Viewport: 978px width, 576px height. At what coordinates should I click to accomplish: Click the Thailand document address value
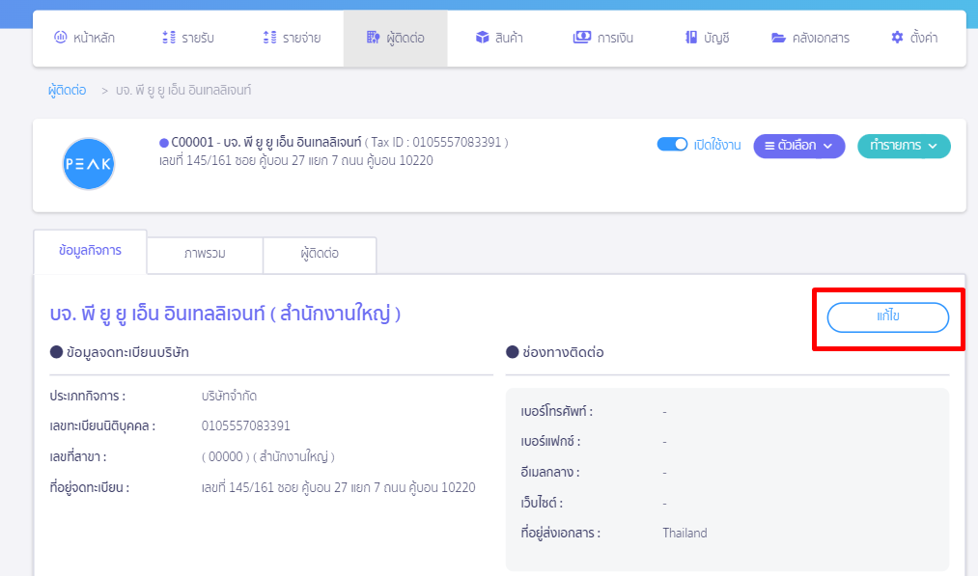[685, 533]
